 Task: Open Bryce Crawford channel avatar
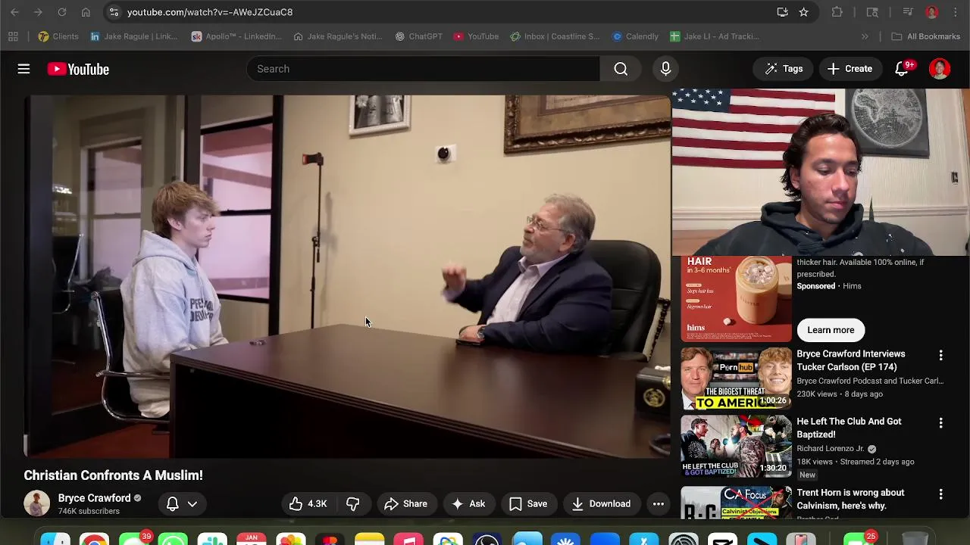(36, 503)
